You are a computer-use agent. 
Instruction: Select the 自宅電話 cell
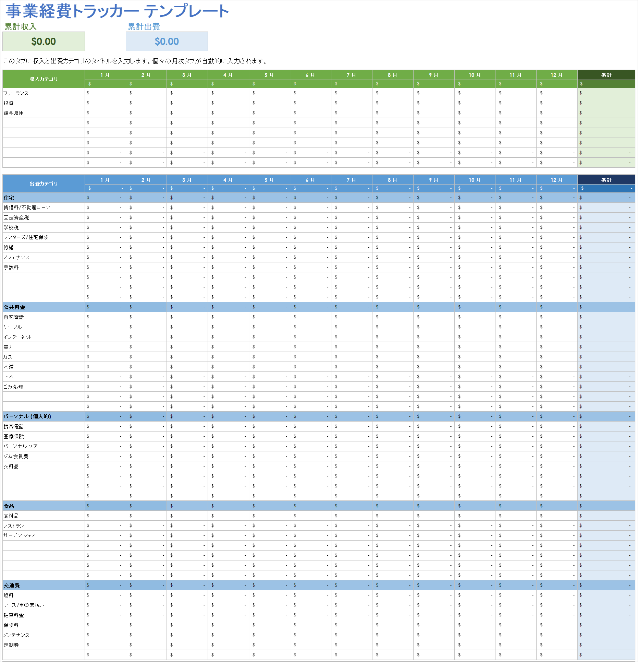point(44,317)
